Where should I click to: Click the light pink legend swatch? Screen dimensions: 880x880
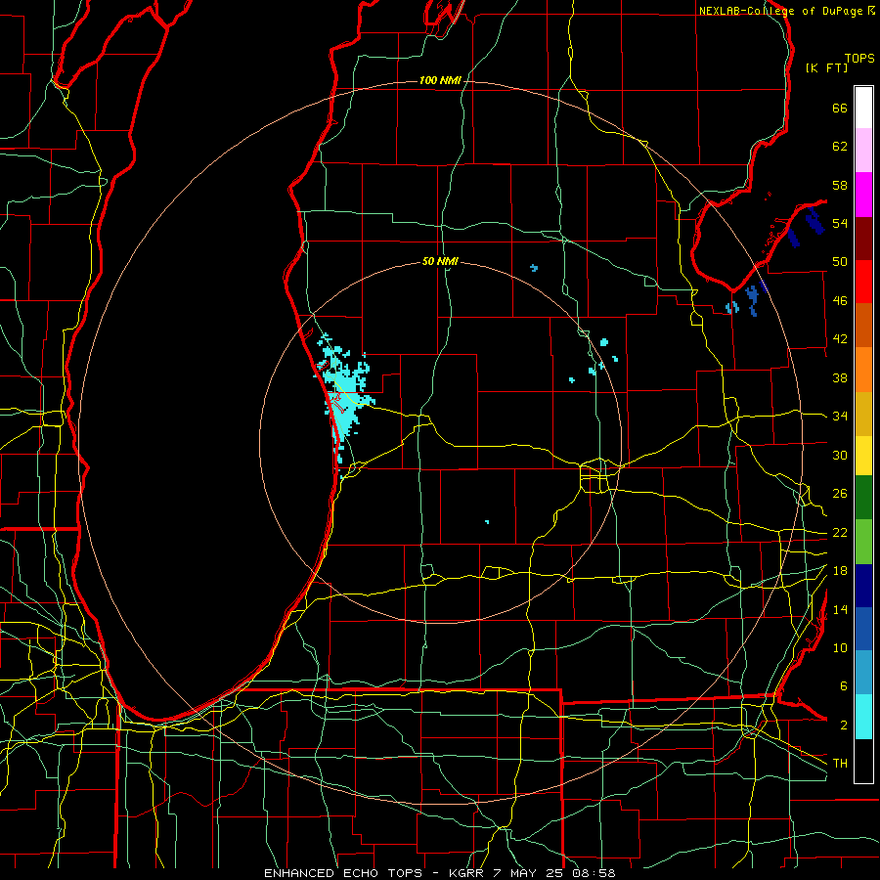[x=863, y=151]
